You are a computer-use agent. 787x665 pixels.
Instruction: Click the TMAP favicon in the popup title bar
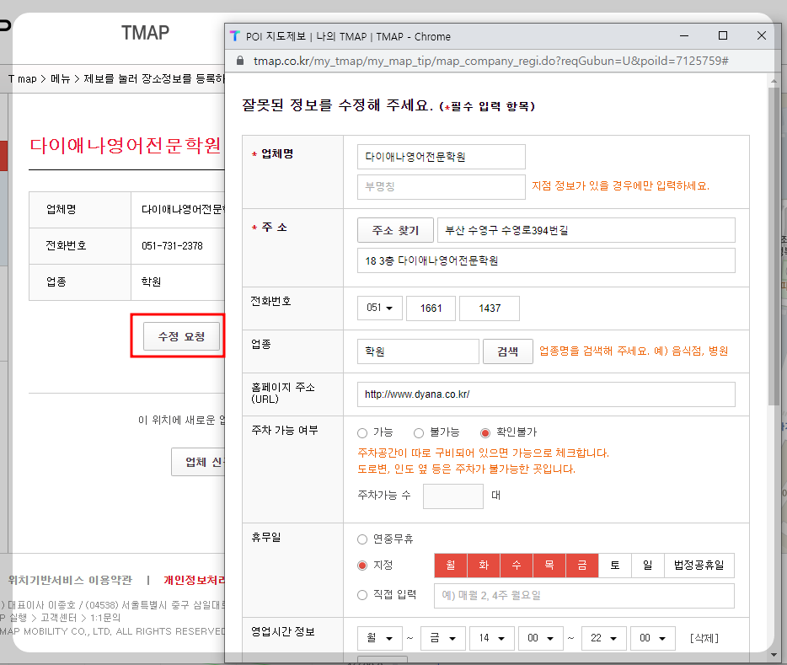point(235,36)
